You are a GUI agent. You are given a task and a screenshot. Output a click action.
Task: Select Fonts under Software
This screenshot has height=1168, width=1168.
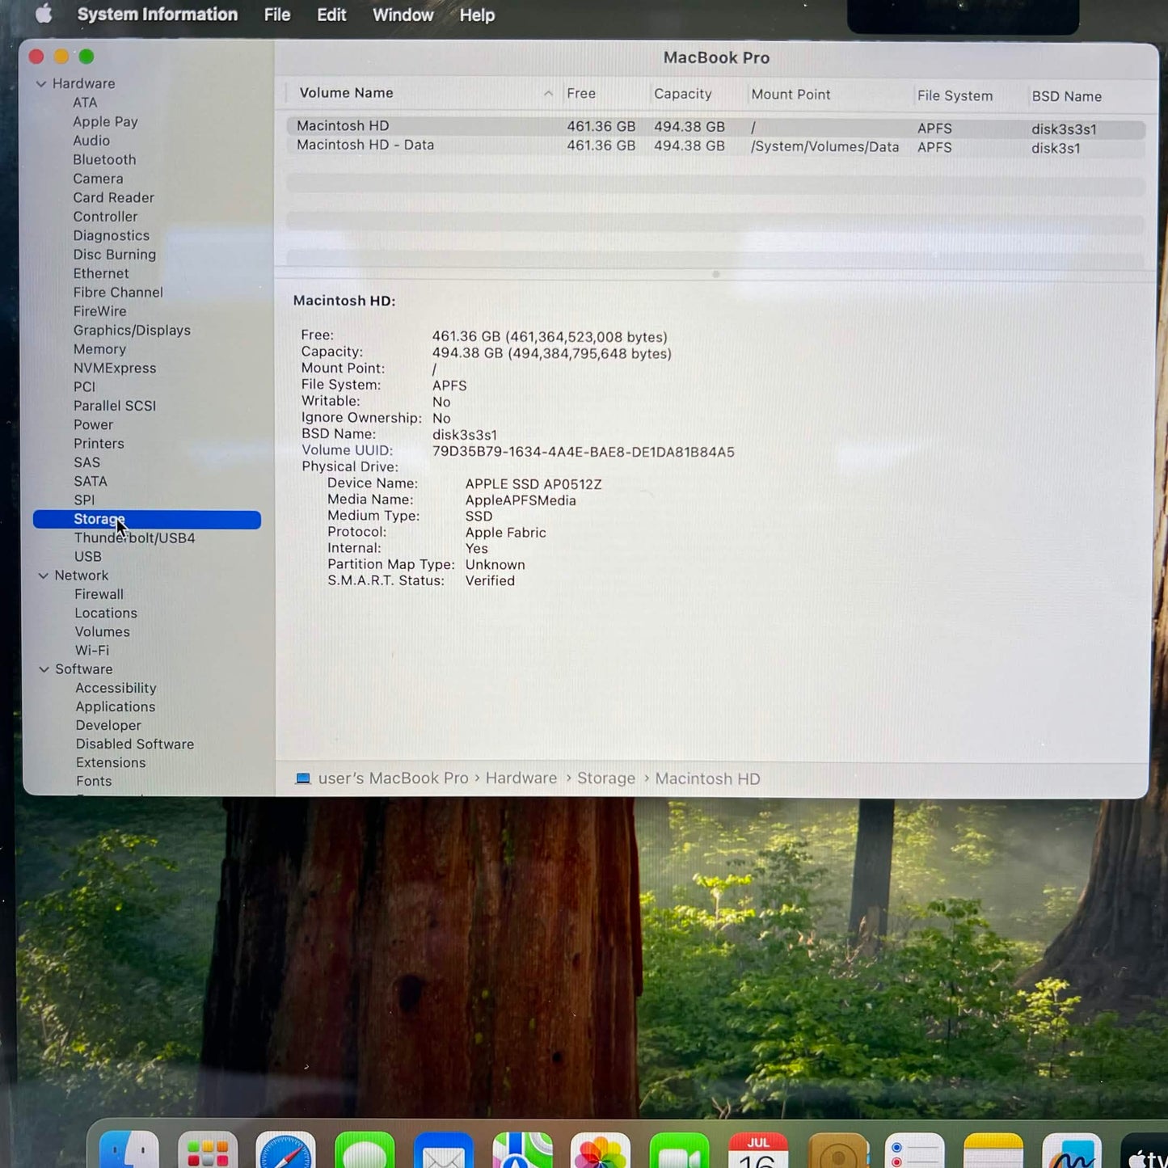point(94,782)
